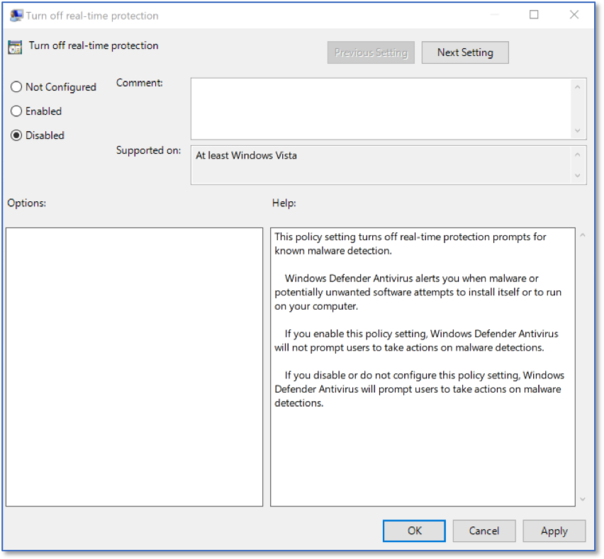
Task: Click the 'Help:' label
Action: pos(284,203)
